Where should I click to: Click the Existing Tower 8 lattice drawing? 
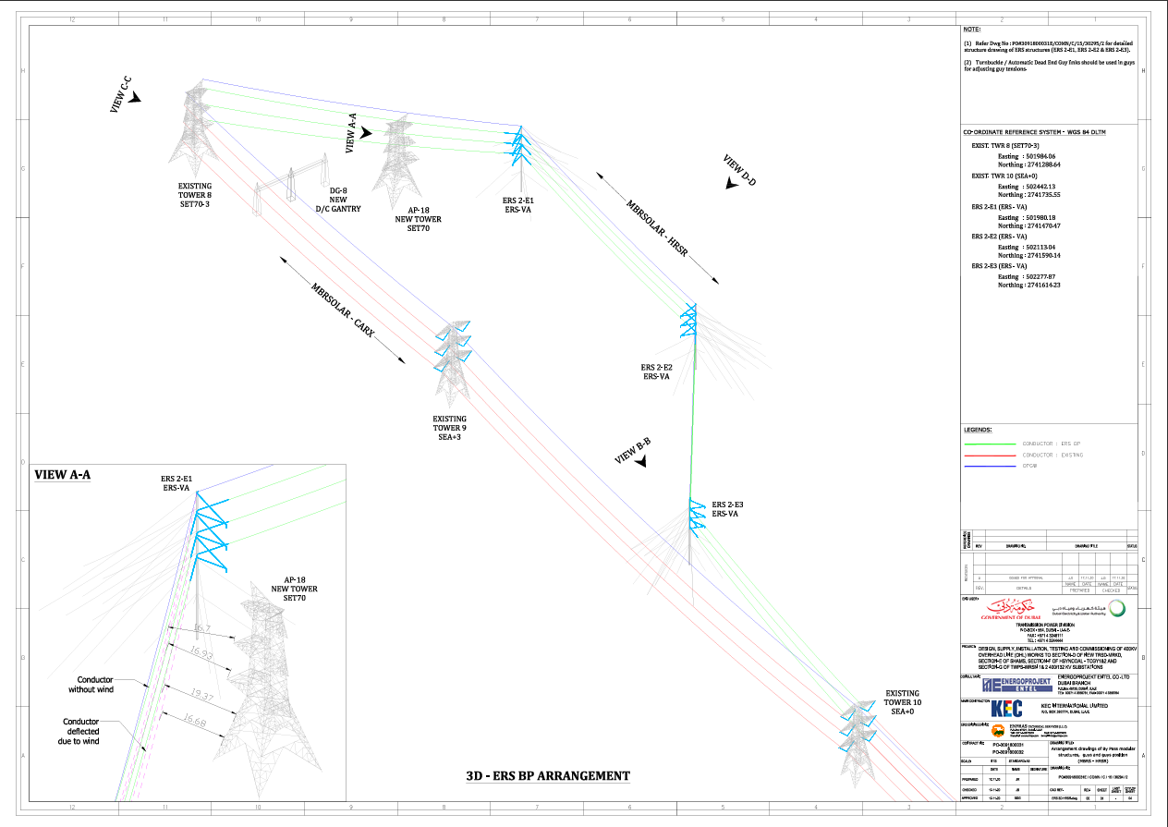pos(195,128)
